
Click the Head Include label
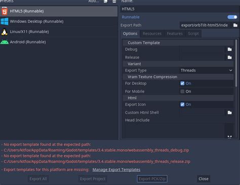(137, 120)
